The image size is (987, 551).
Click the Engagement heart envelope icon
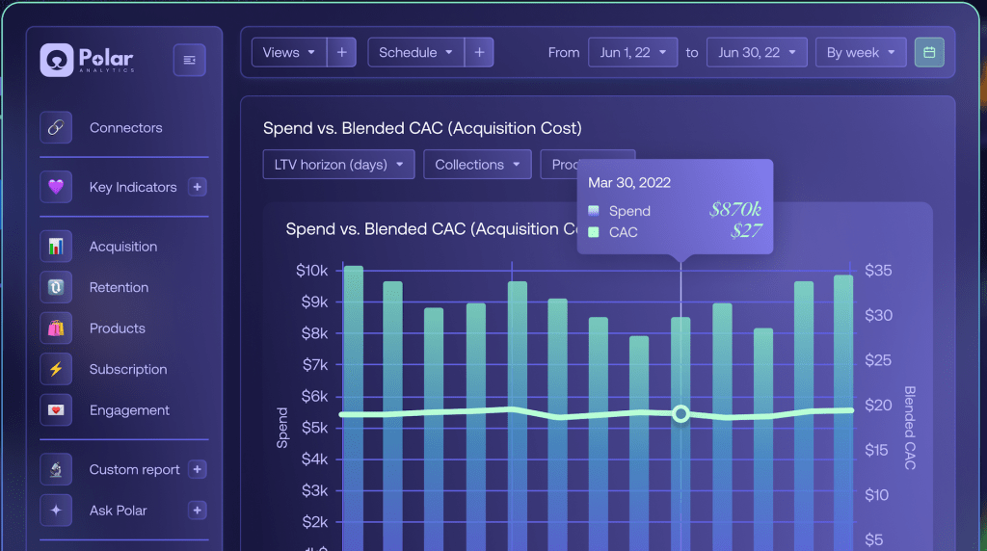56,410
